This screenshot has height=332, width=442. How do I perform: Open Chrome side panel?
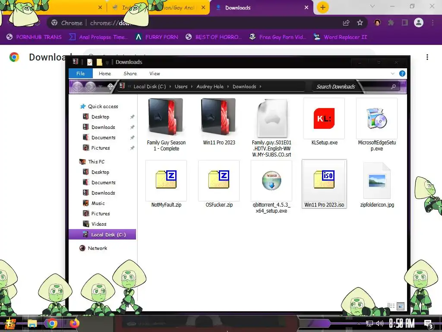point(405,22)
